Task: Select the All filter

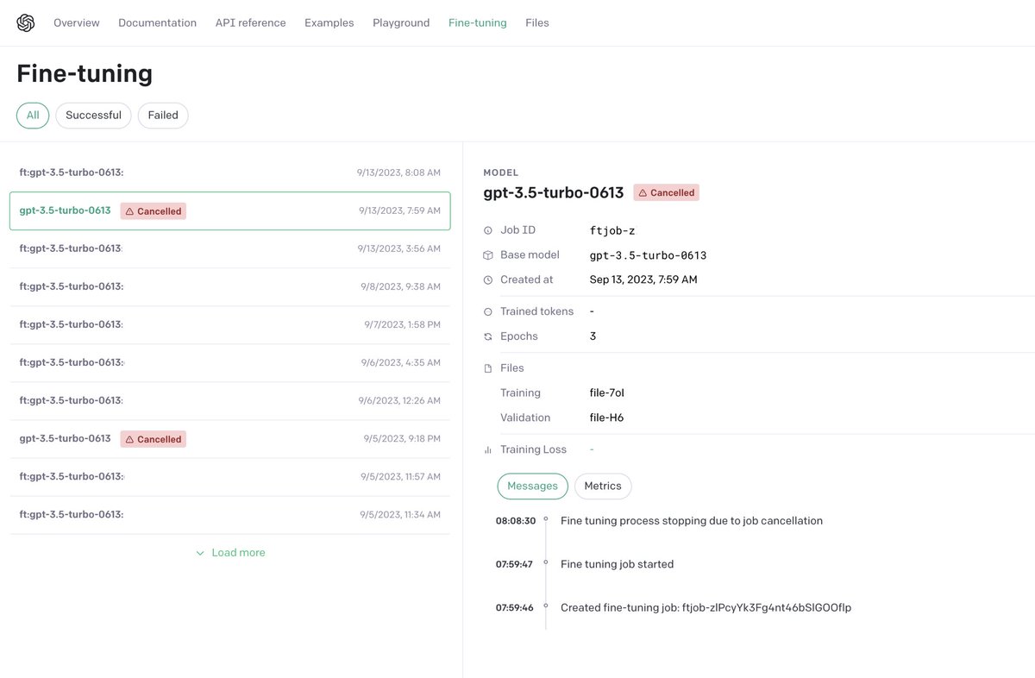Action: pos(33,116)
